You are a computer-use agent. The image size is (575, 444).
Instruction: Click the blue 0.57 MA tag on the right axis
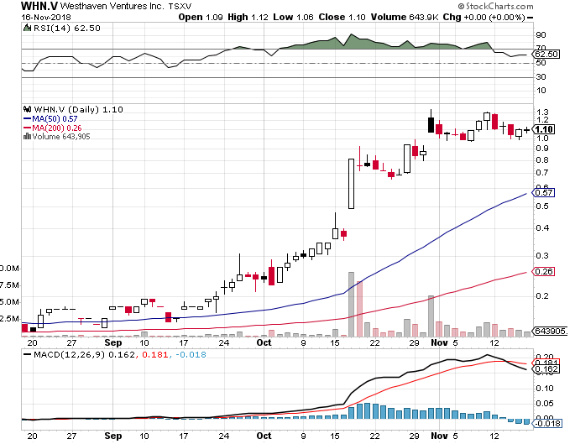[544, 193]
